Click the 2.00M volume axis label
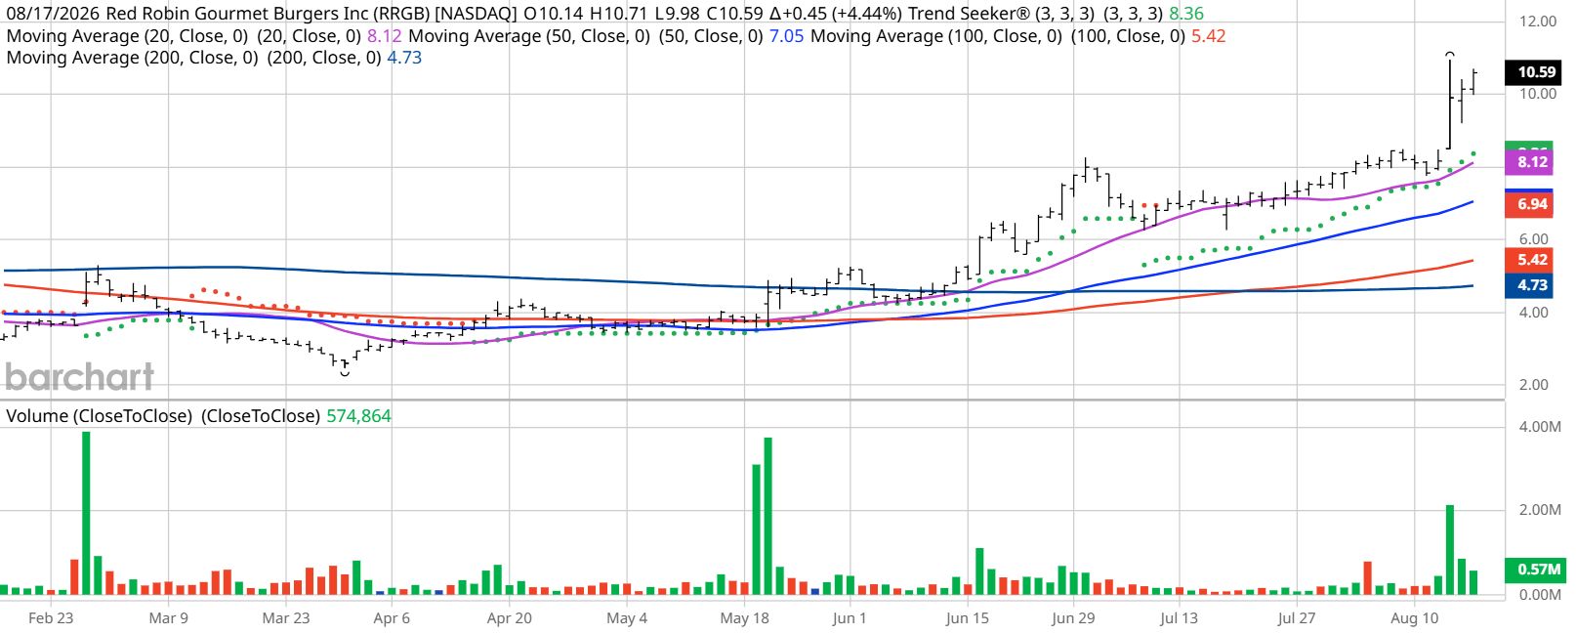The image size is (1576, 634). (x=1540, y=510)
